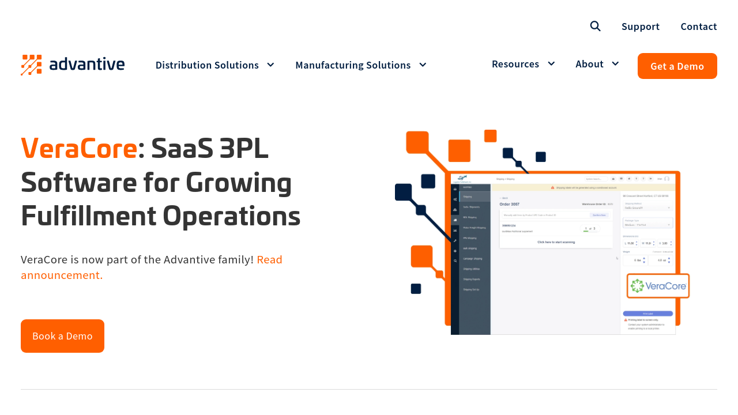738x415 pixels.
Task: Open the Manufacturing Solutions menu
Action: tap(353, 65)
